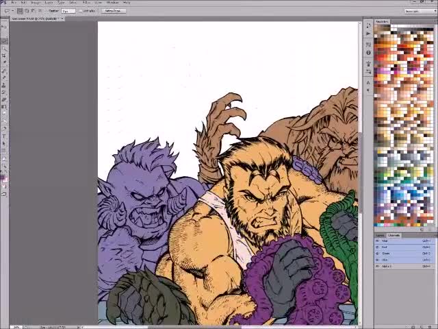
Task: Select the Gradient tool
Action: 4,107
